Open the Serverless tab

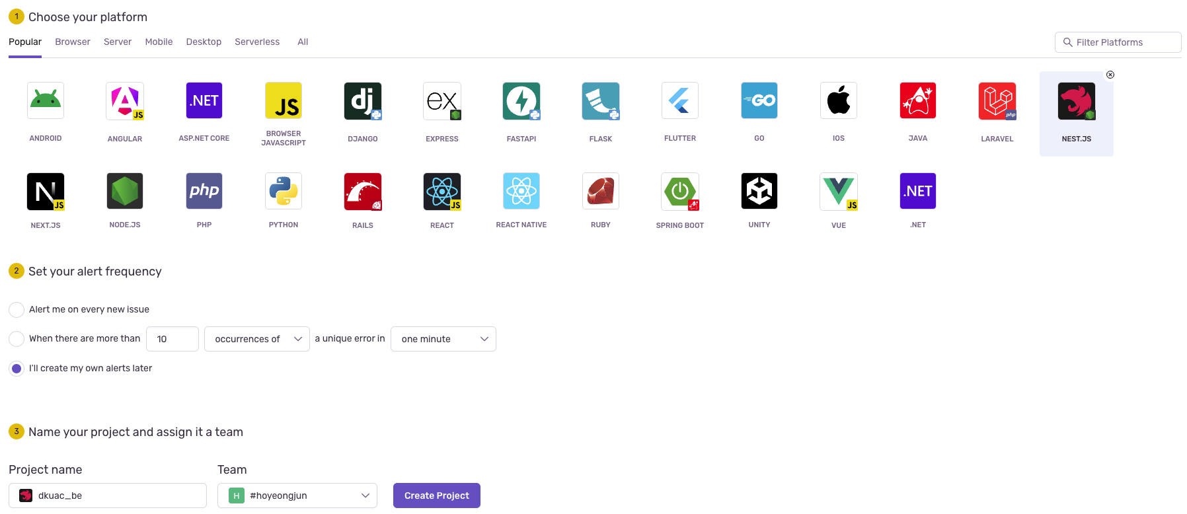257,42
